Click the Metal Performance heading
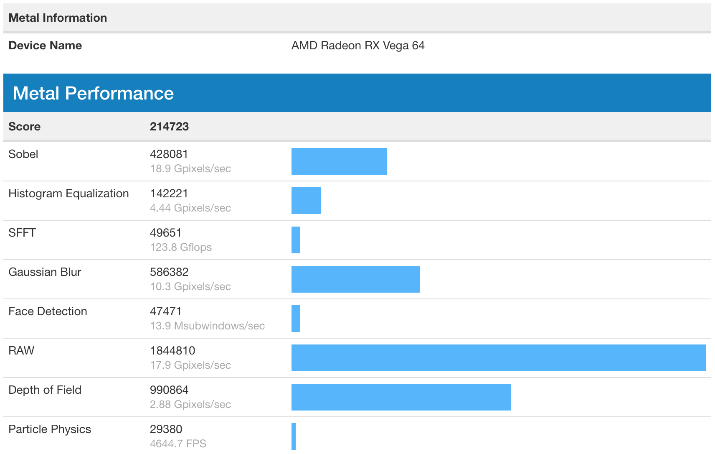715x454 pixels. tap(93, 93)
